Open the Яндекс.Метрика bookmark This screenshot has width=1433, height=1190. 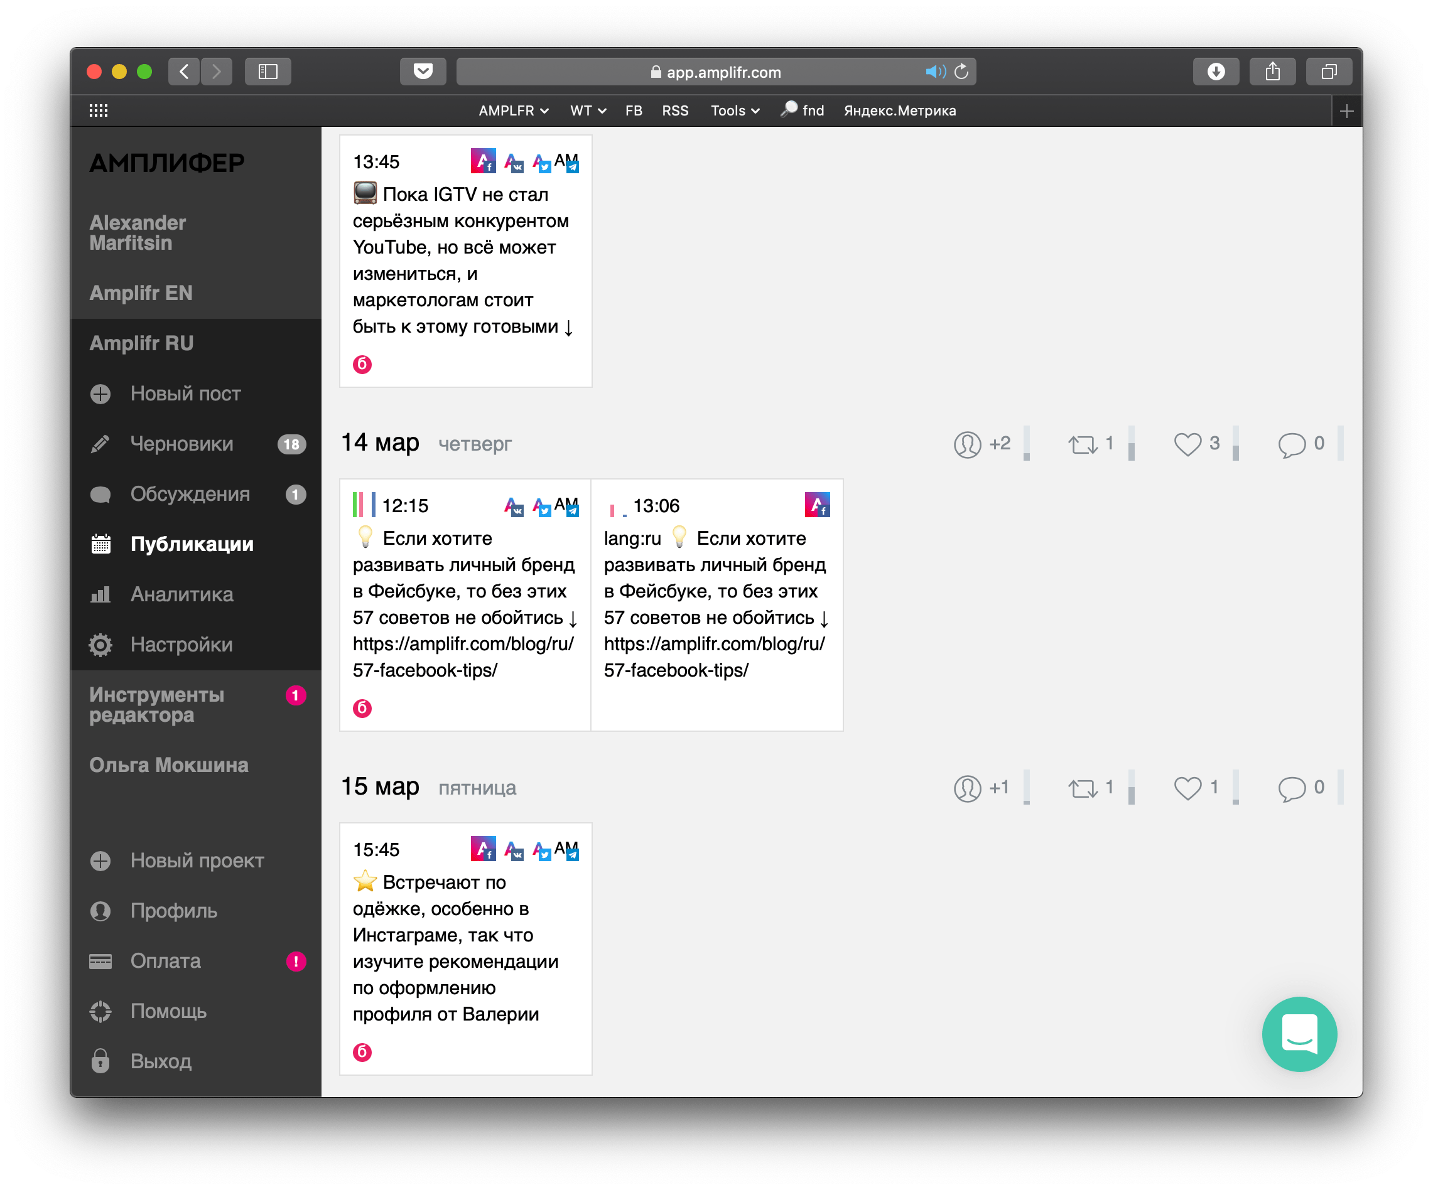(899, 110)
